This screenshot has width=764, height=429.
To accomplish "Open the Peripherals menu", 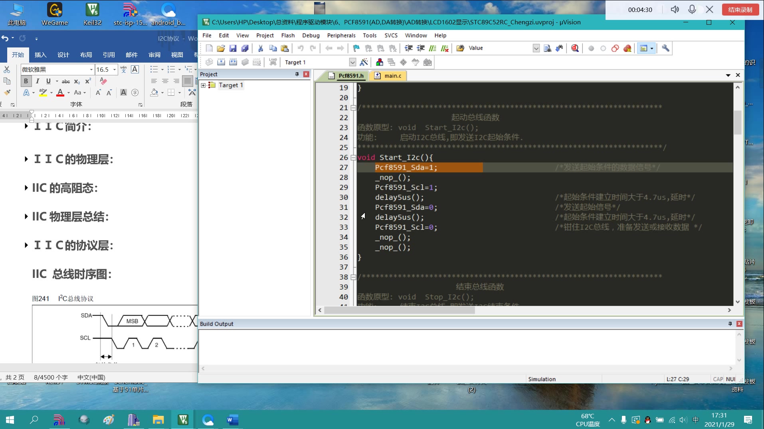I will (x=341, y=35).
